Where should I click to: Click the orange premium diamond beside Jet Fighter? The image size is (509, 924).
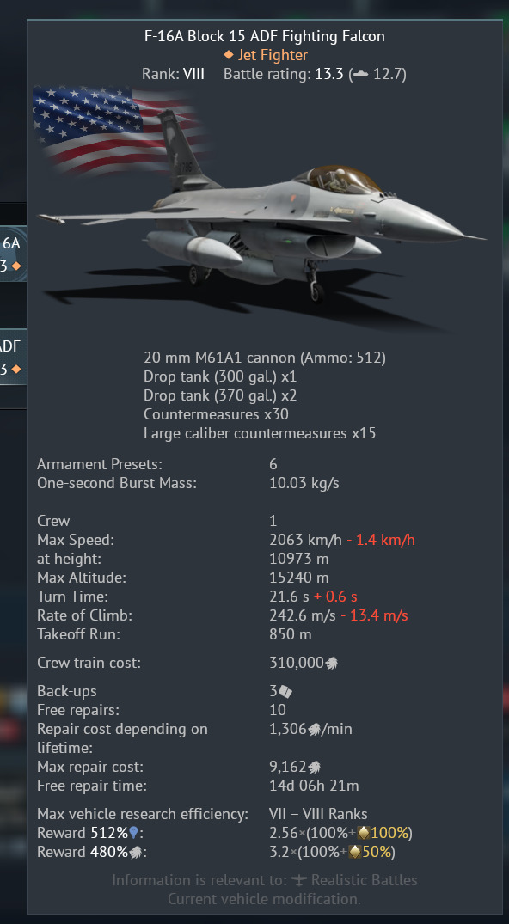pos(228,55)
